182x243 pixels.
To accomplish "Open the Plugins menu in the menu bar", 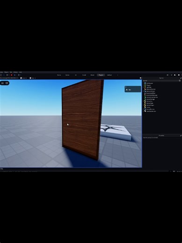I will click(7, 72).
